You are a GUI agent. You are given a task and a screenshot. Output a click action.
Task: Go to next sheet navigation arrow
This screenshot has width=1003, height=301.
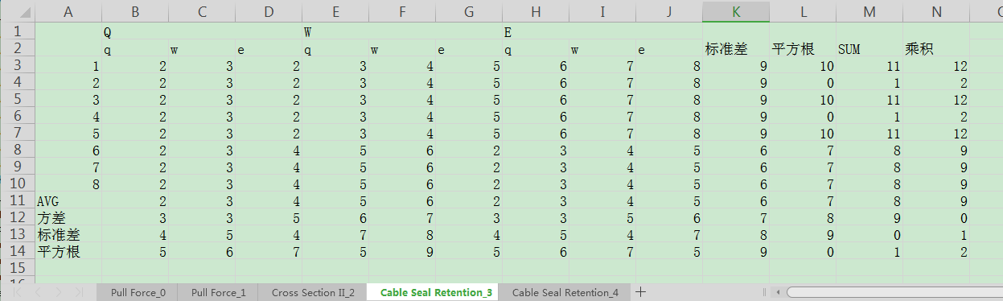[59, 292]
